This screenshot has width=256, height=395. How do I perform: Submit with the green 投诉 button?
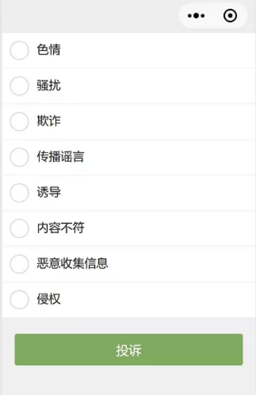coord(129,349)
